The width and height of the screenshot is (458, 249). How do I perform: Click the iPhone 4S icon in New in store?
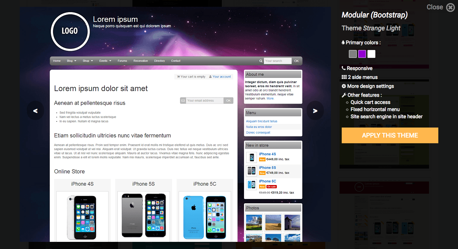point(252,157)
